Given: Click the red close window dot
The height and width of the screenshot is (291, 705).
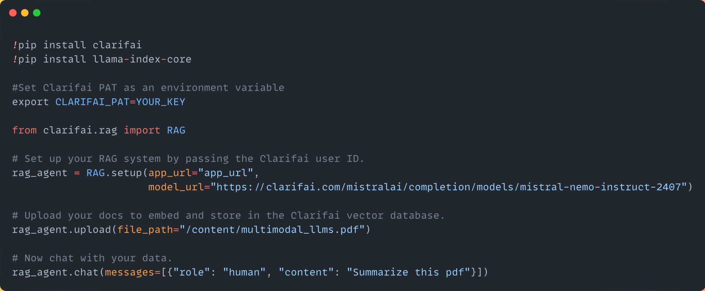Looking at the screenshot, I should click(x=13, y=13).
